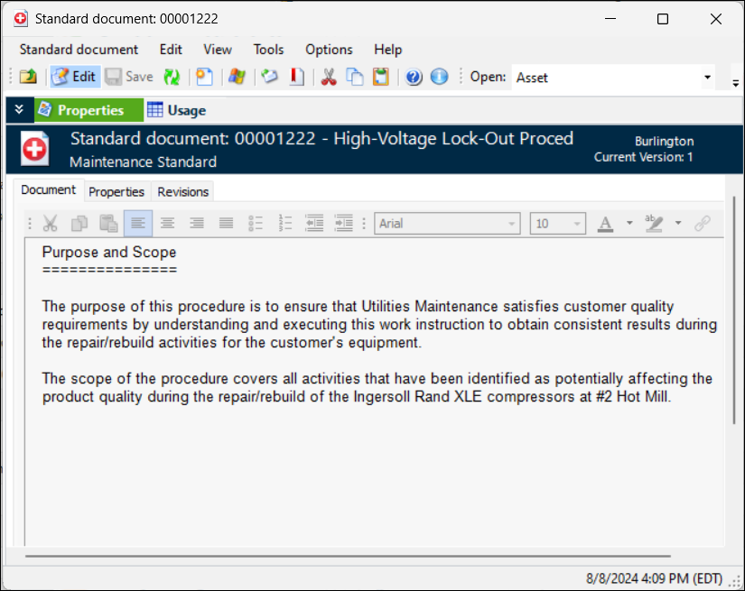Click the app icon in title bar
This screenshot has width=745, height=591.
(21, 19)
